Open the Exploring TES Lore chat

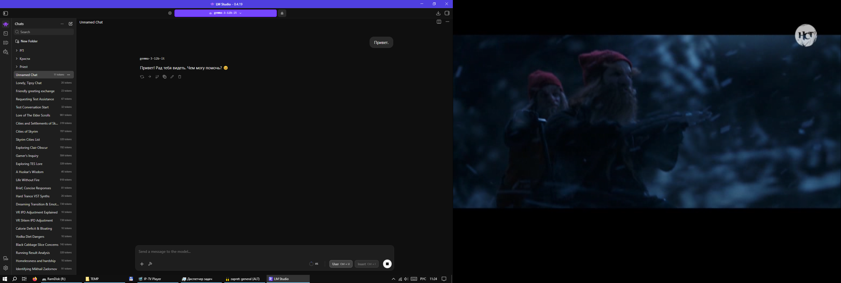click(44, 164)
